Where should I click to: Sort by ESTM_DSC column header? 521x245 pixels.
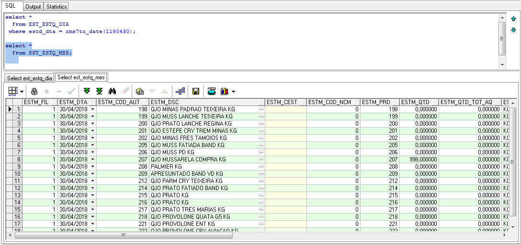pos(207,102)
